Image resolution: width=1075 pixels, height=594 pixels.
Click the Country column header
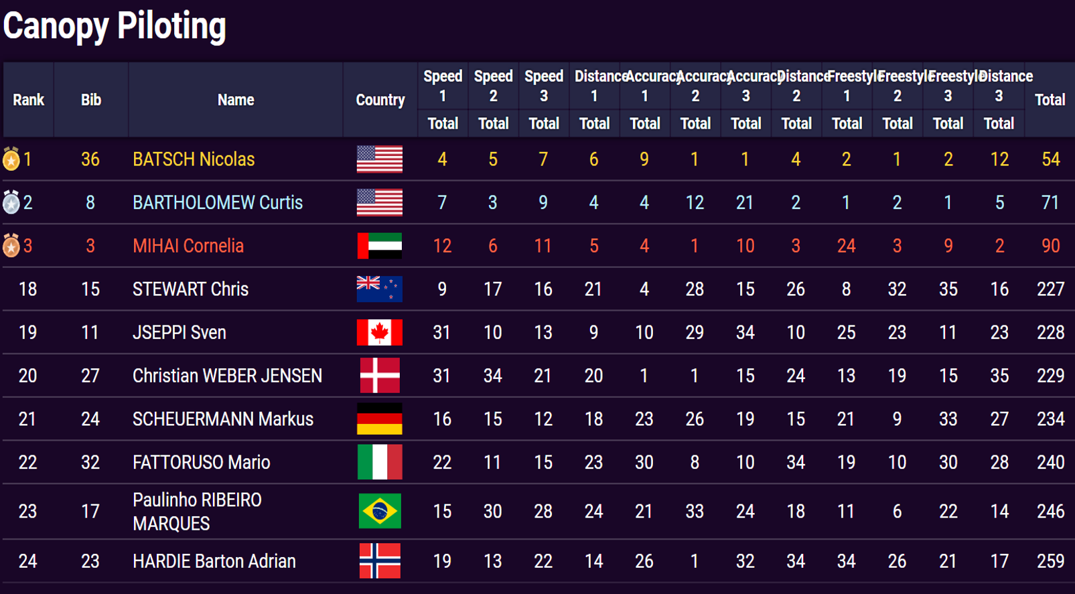point(380,100)
